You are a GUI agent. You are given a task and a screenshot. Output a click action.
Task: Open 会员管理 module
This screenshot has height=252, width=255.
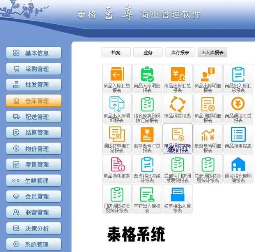tap(34, 197)
